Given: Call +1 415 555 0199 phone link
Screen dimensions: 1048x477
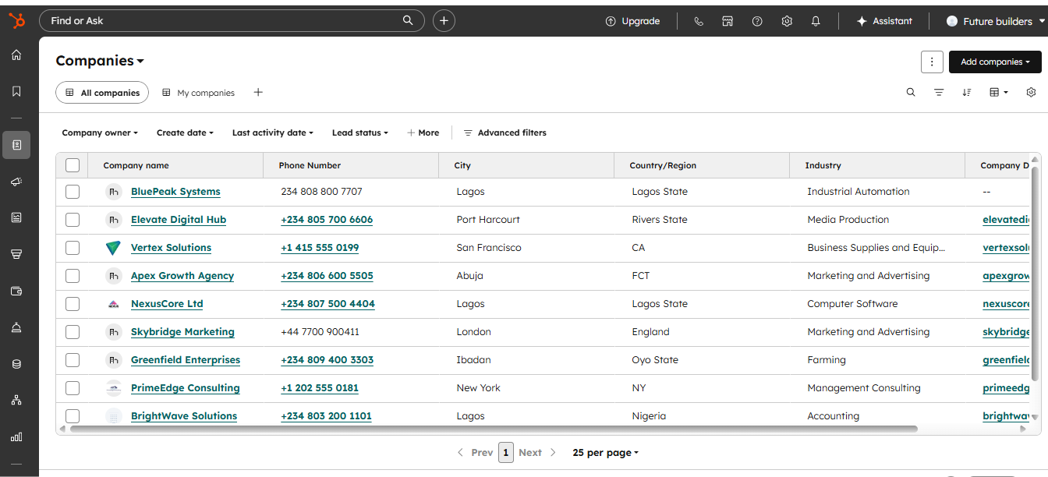Looking at the screenshot, I should [320, 248].
